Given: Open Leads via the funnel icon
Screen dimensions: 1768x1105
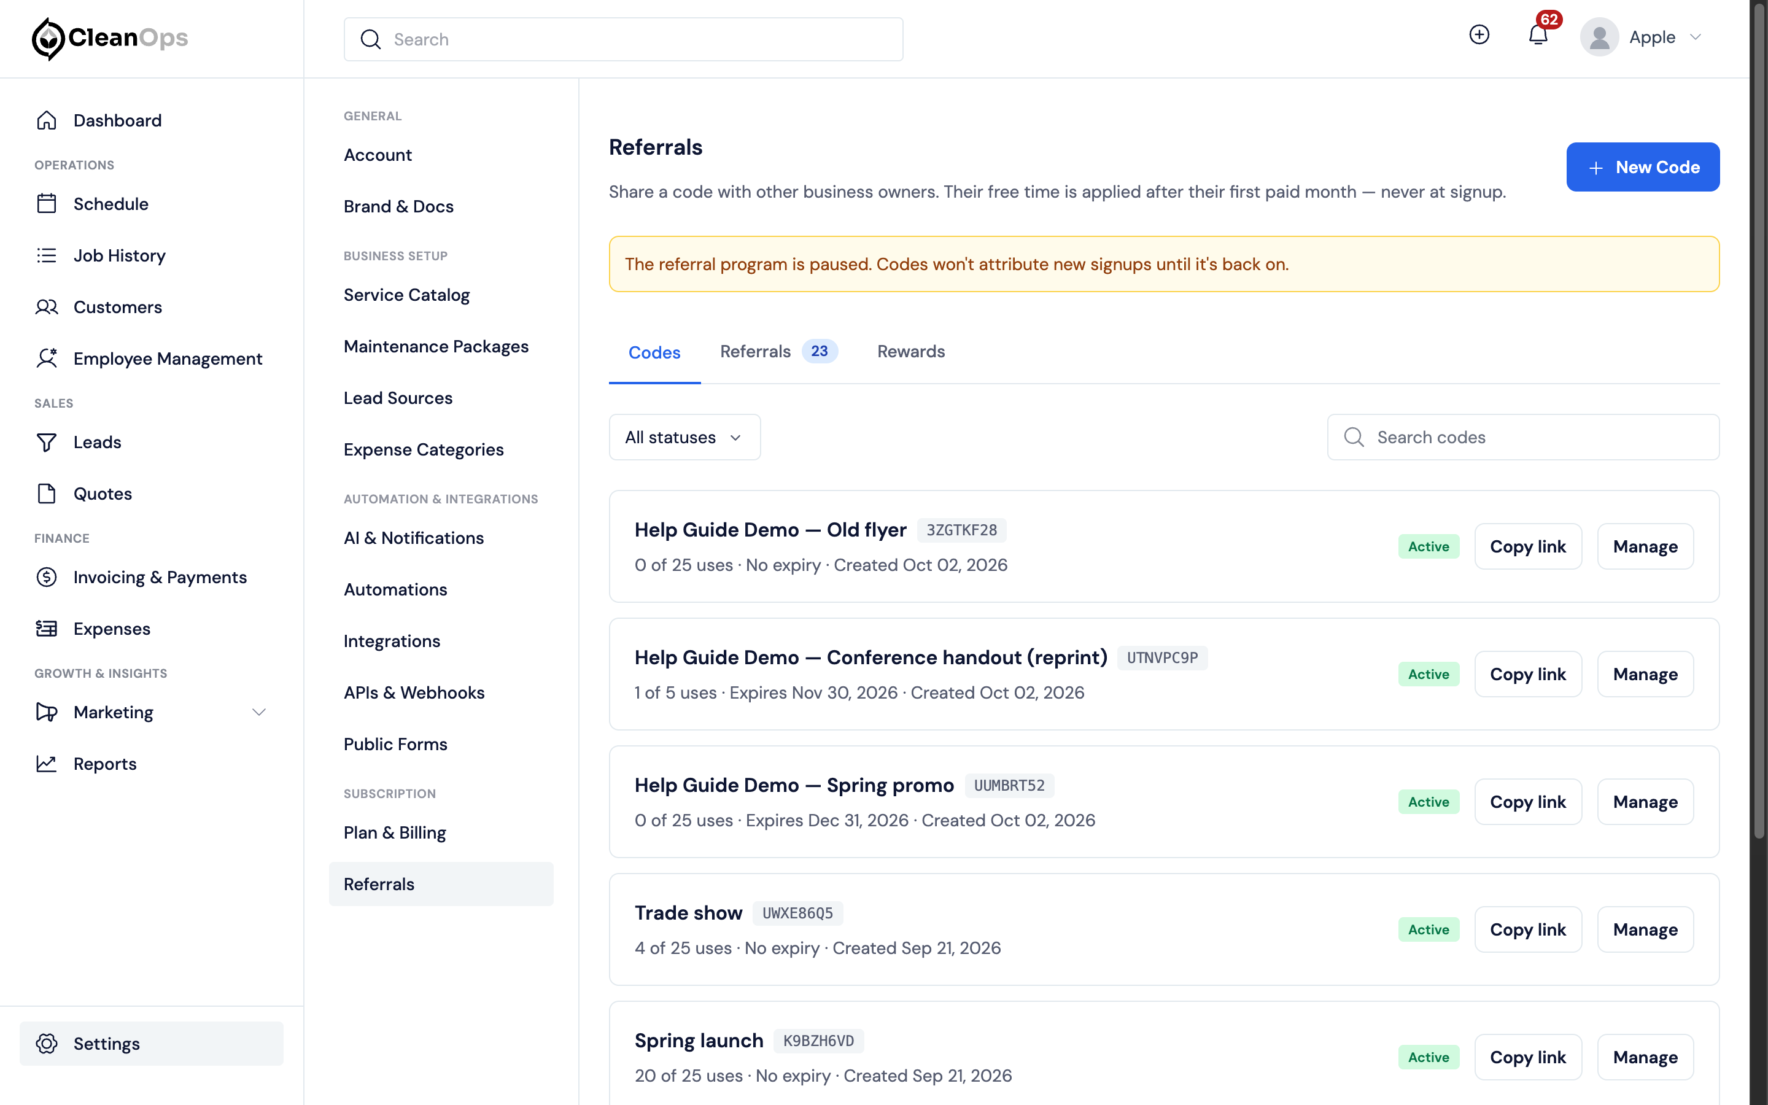Looking at the screenshot, I should point(47,442).
